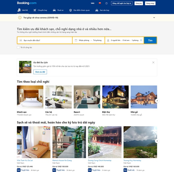Switch to the Chuyến bay tab
The width and height of the screenshot is (174, 172).
pyautogui.click(x=40, y=10)
